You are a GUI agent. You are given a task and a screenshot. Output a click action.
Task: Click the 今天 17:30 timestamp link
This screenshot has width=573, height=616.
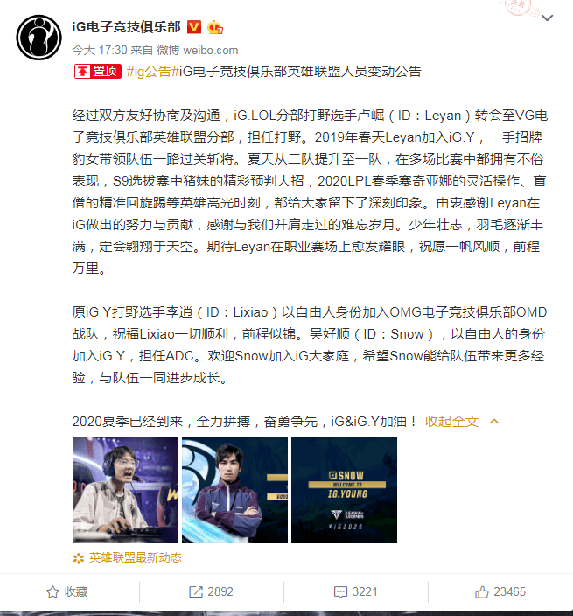pos(100,50)
